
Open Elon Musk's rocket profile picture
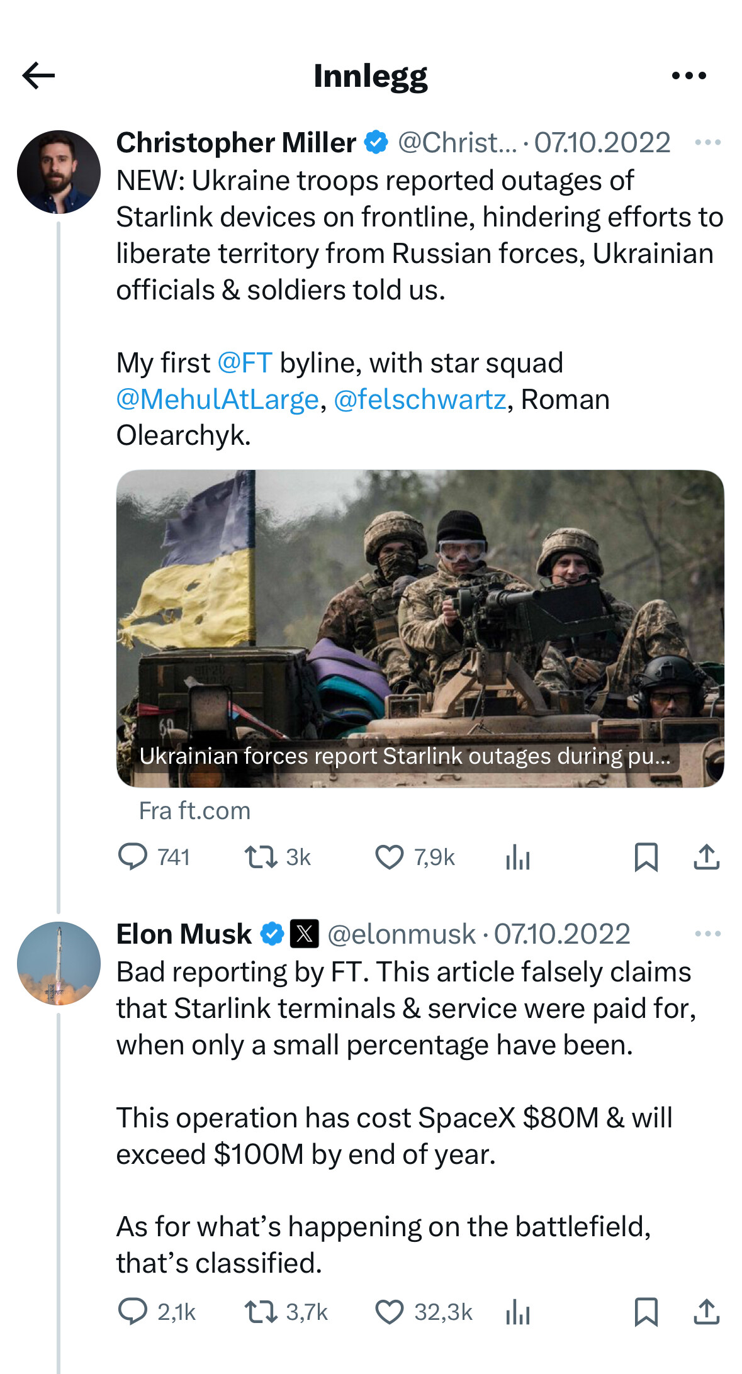tap(59, 963)
